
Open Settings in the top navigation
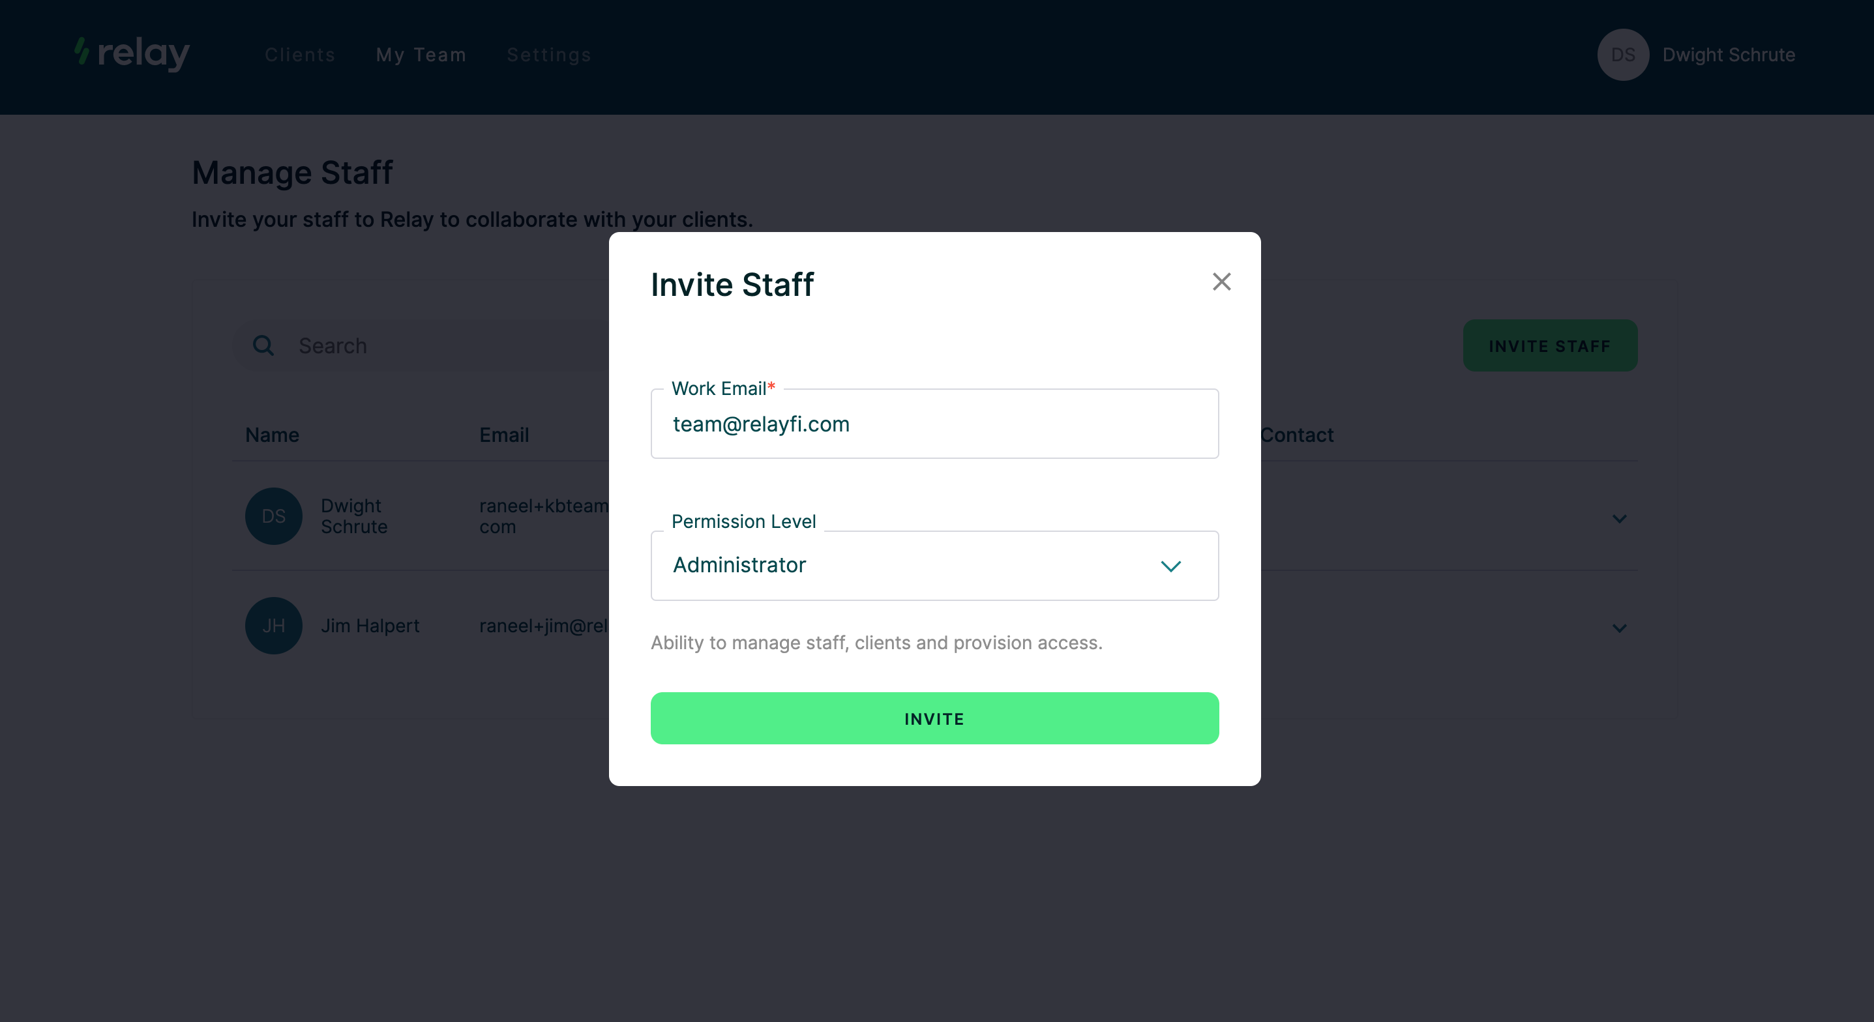point(548,55)
